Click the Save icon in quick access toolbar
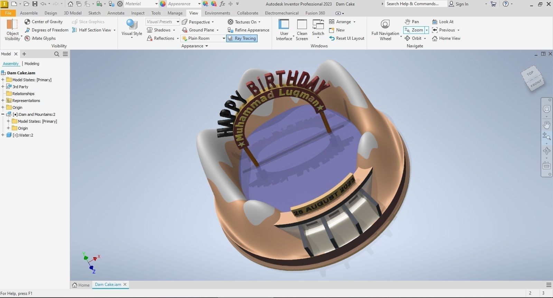Viewport: 553px width, 298px height. 35,4
